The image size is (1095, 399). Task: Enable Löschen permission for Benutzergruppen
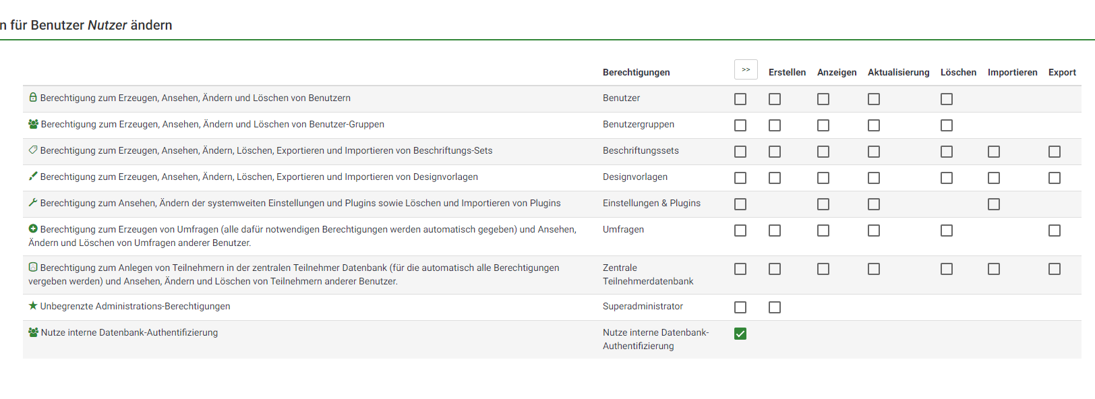[947, 125]
